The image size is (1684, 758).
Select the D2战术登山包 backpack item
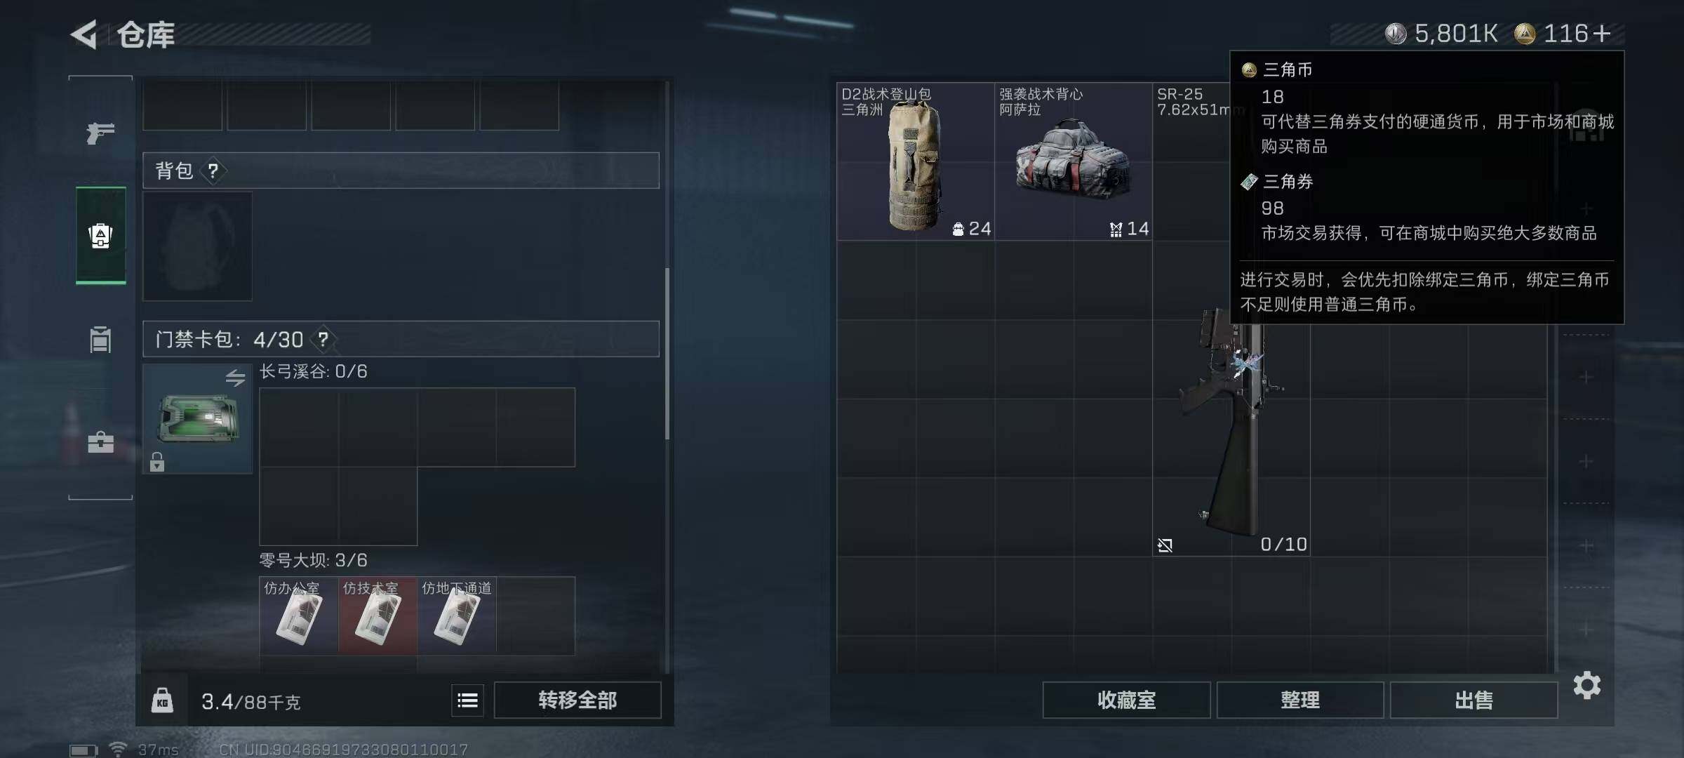(x=916, y=161)
